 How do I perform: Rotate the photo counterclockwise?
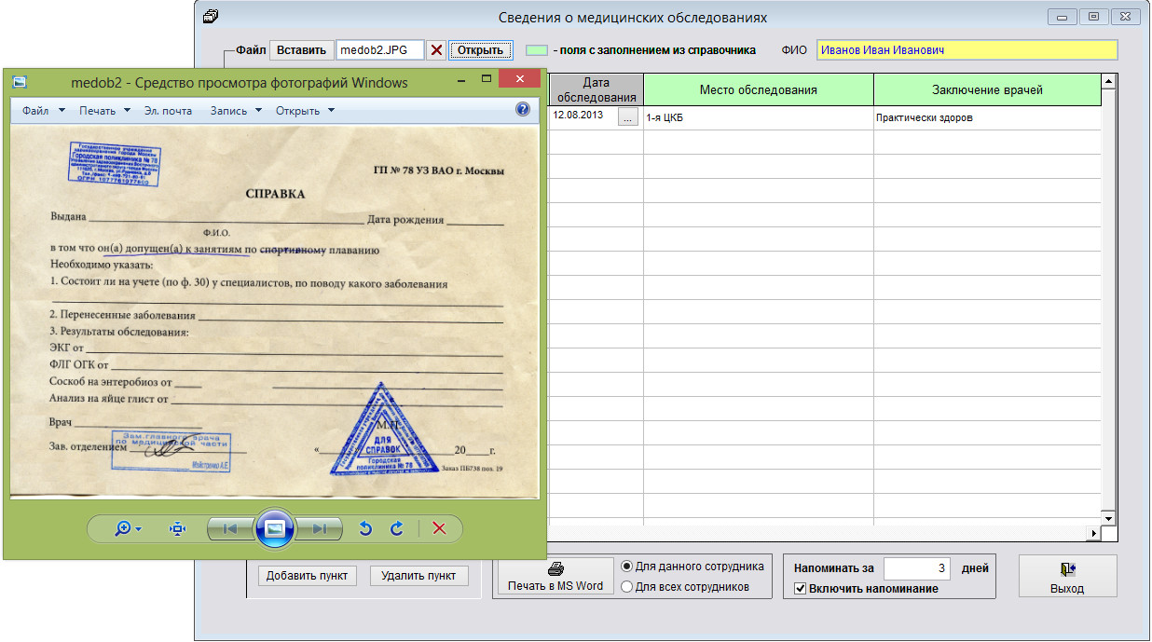[x=365, y=528]
